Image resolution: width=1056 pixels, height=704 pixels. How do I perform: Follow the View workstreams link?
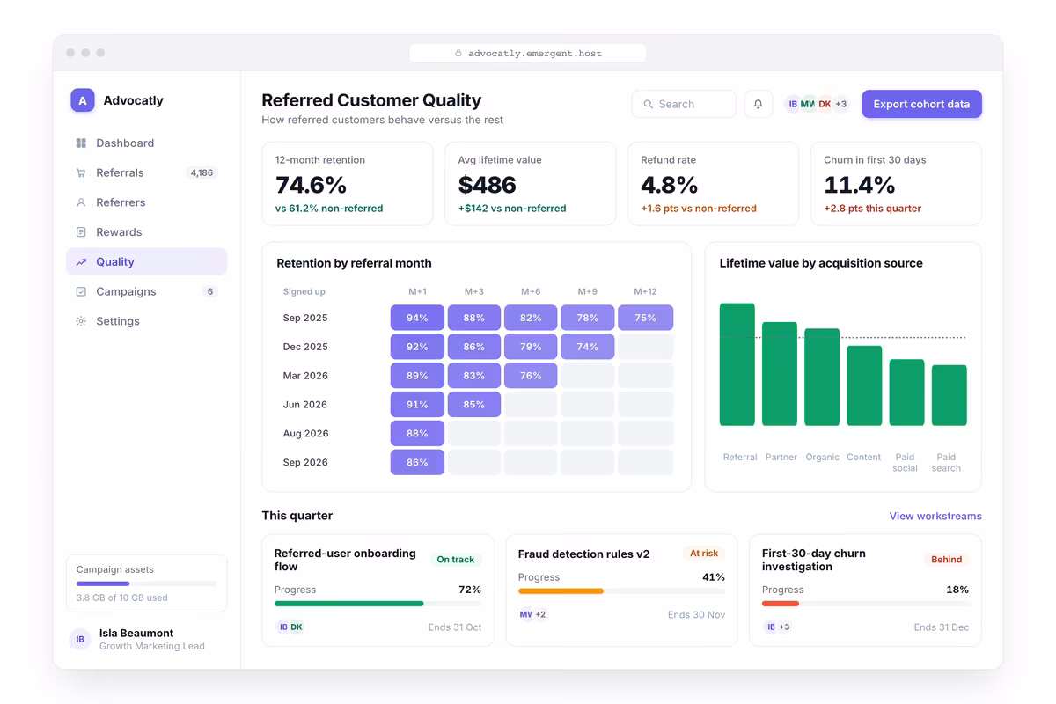[x=935, y=516]
